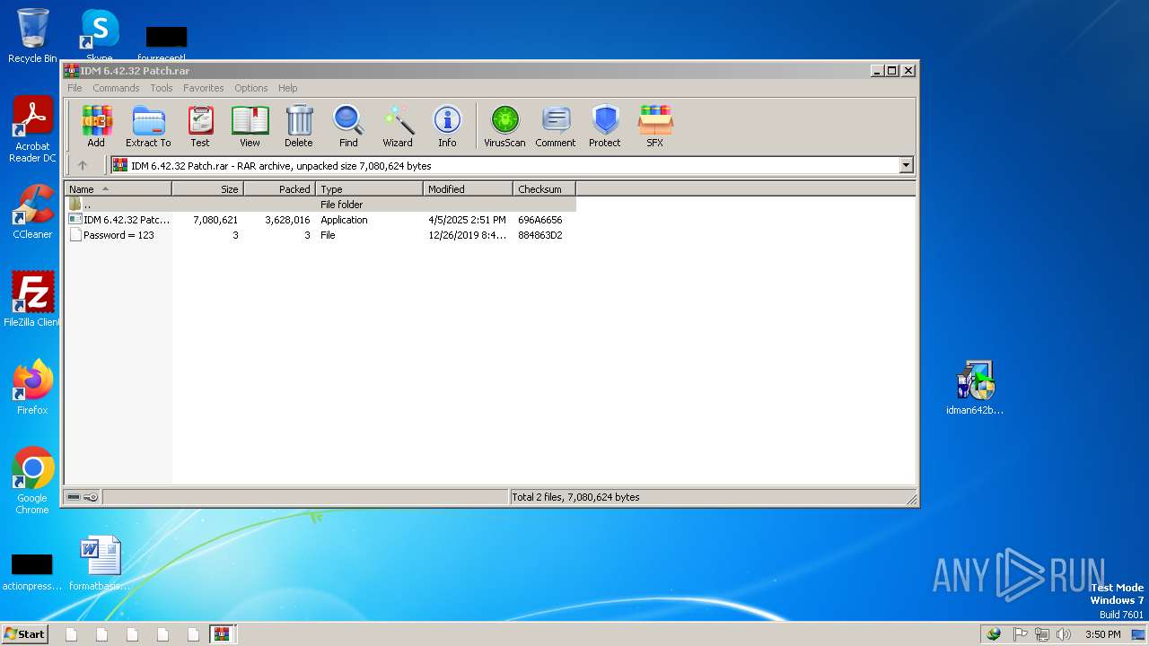Open the Comment tool

pyautogui.click(x=556, y=126)
